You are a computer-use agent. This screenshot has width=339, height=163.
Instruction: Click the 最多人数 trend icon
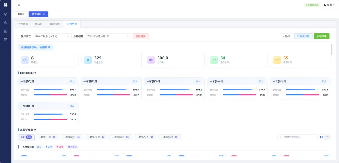pos(277,60)
